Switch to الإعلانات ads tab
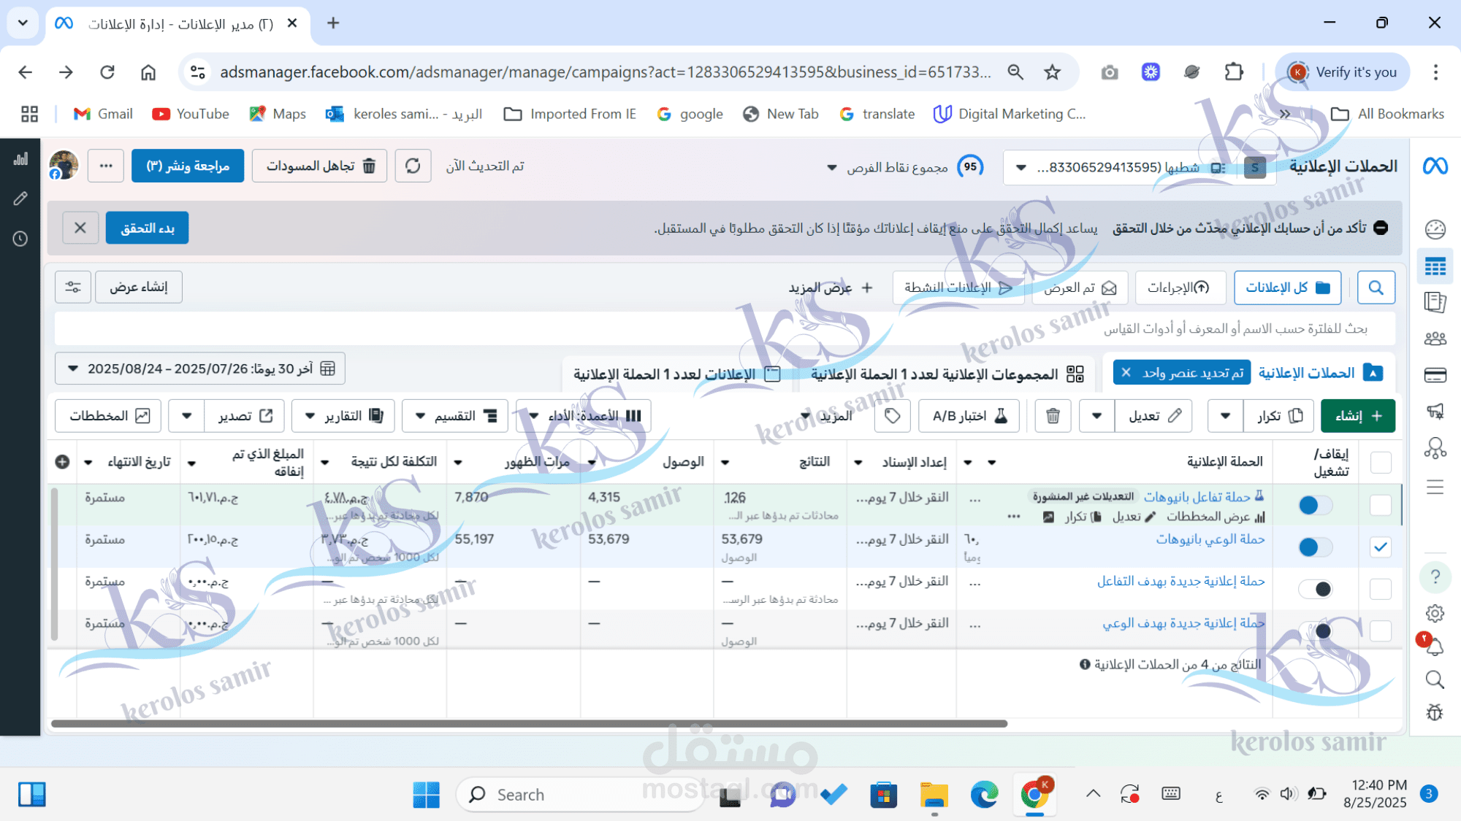This screenshot has width=1461, height=821. [676, 374]
